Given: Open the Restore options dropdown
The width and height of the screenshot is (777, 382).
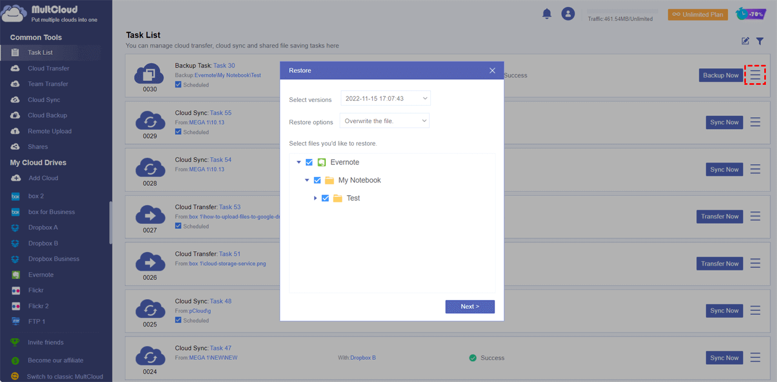Looking at the screenshot, I should click(385, 121).
